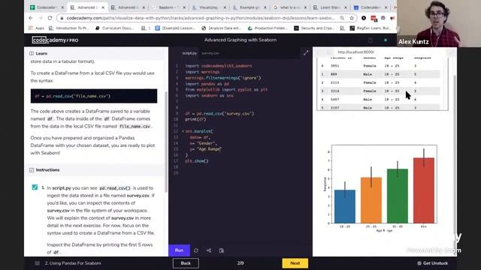Close the Seaborn browser tab
481x270 pixels.
[184, 7]
